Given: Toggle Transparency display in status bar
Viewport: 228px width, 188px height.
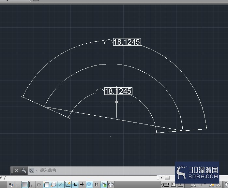Looking at the screenshot, I should [x=89, y=184].
